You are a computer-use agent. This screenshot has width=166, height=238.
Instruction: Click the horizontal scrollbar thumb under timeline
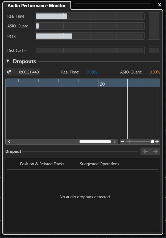coord(95,142)
